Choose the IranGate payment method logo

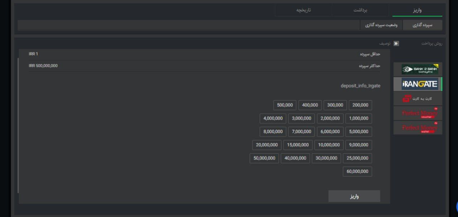(x=418, y=84)
